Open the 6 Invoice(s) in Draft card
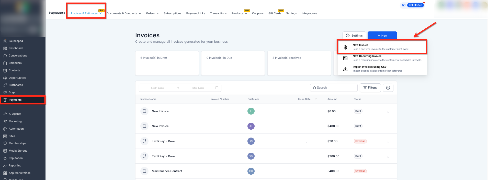Screen dimensions: 488x180 (167, 63)
